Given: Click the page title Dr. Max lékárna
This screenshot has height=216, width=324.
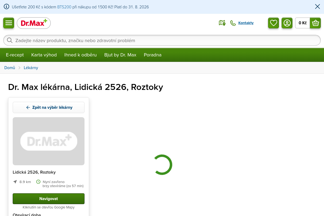Looking at the screenshot, I should click(x=86, y=87).
